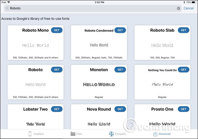
Task: Get the Nothing You Could Do font
Action: coord(183,70)
